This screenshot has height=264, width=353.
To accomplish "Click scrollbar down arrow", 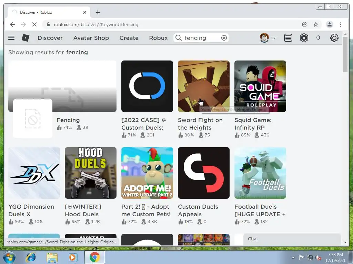I will click(345, 242).
